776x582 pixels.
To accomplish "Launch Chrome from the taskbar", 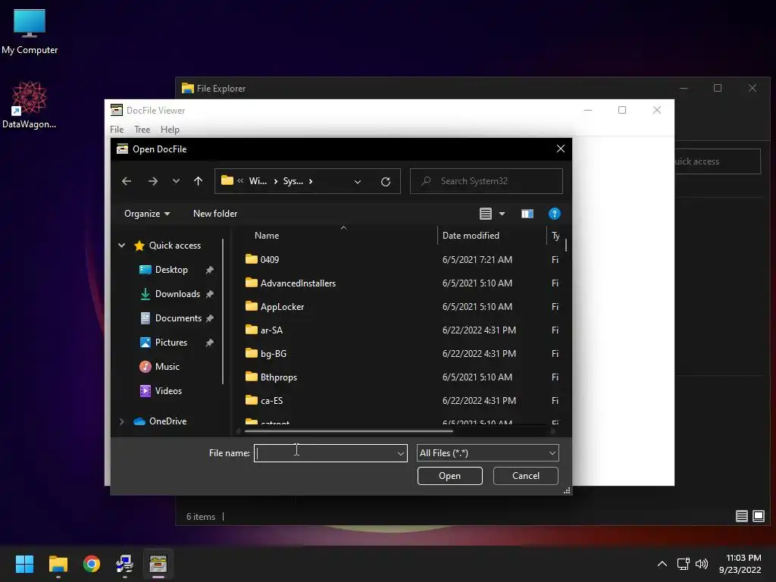I will pos(92,564).
